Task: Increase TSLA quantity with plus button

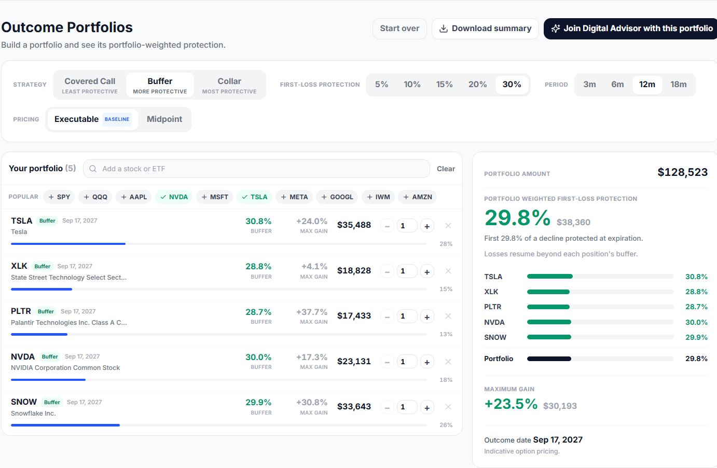Action: [427, 226]
